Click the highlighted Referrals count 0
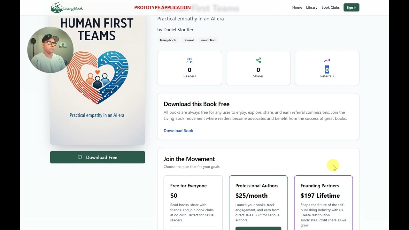The width and height of the screenshot is (409, 230). [327, 70]
